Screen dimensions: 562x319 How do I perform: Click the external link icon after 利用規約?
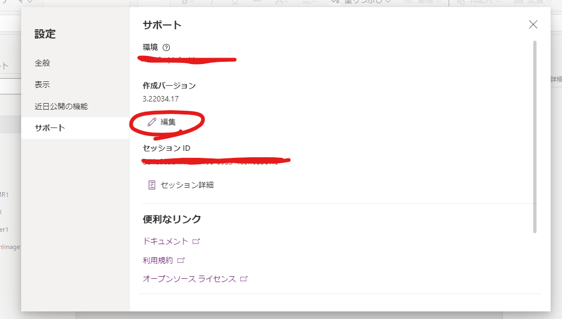[181, 260]
